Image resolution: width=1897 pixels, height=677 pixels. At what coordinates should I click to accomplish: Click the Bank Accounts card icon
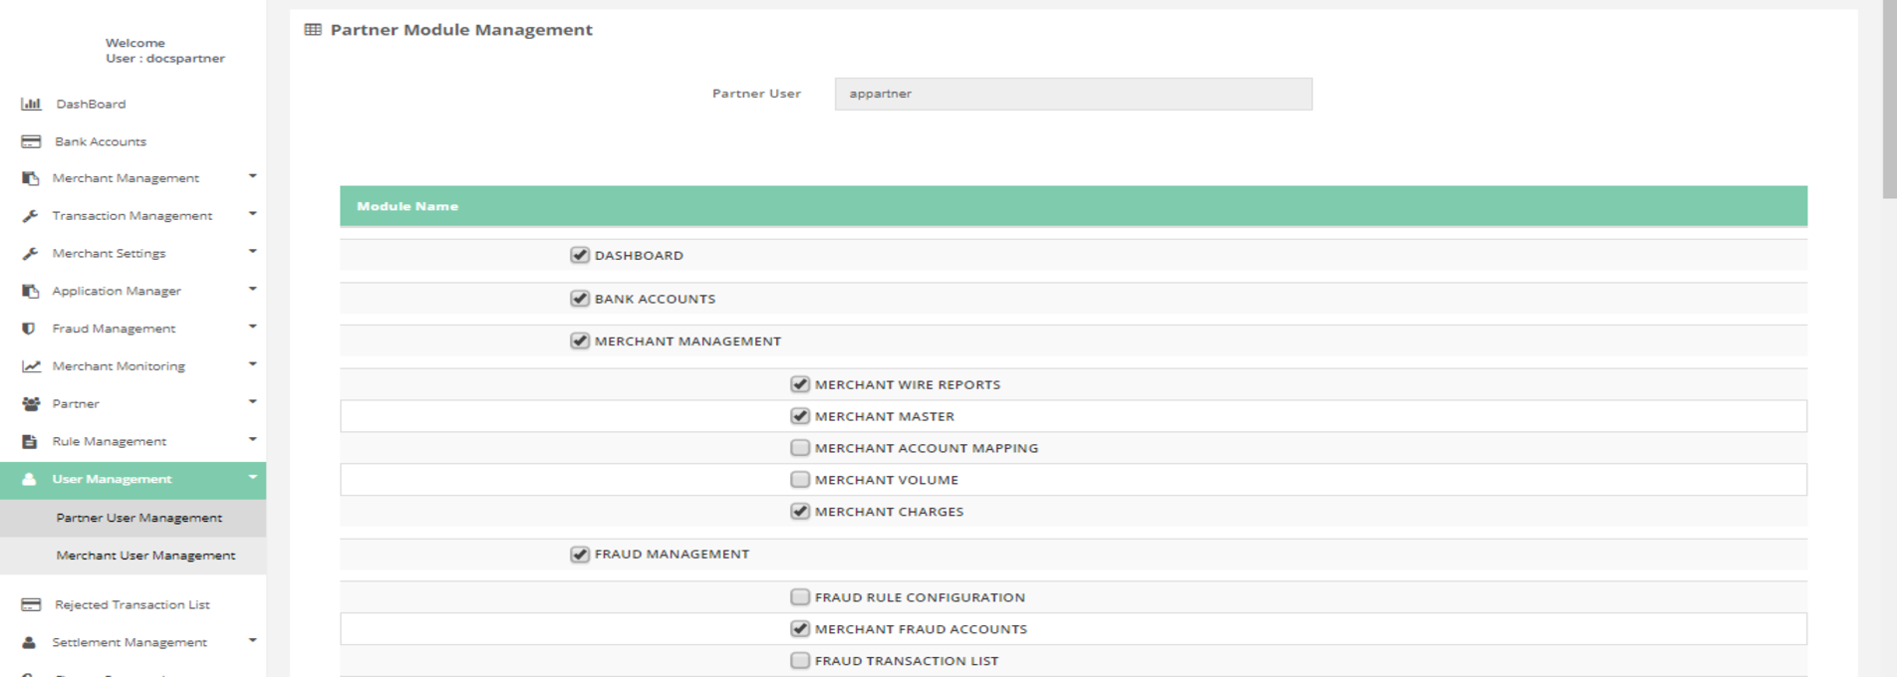(x=31, y=141)
